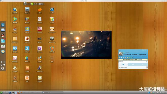Launch the purple magic wand desktop app

click(x=40, y=49)
